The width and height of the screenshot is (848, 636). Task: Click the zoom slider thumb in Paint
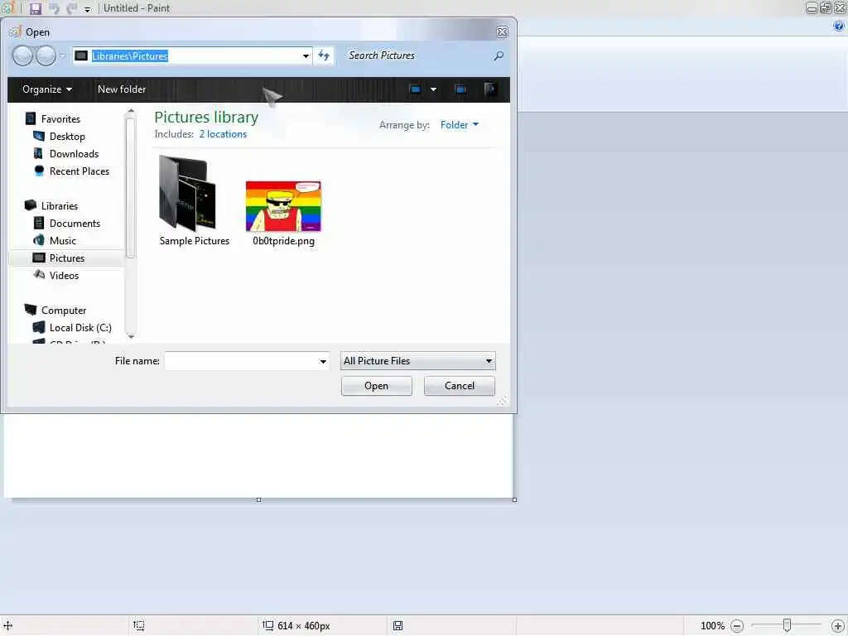click(787, 625)
